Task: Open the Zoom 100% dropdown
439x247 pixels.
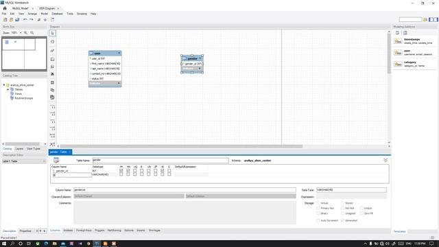Action: [21, 33]
